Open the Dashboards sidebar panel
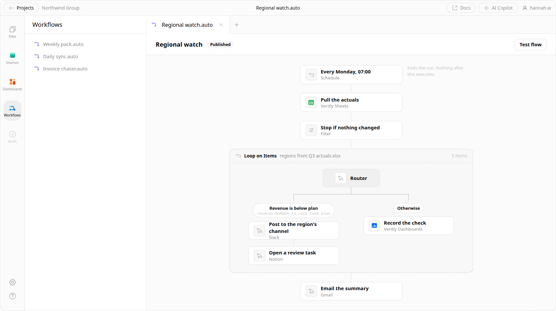The image size is (556, 311). click(12, 84)
